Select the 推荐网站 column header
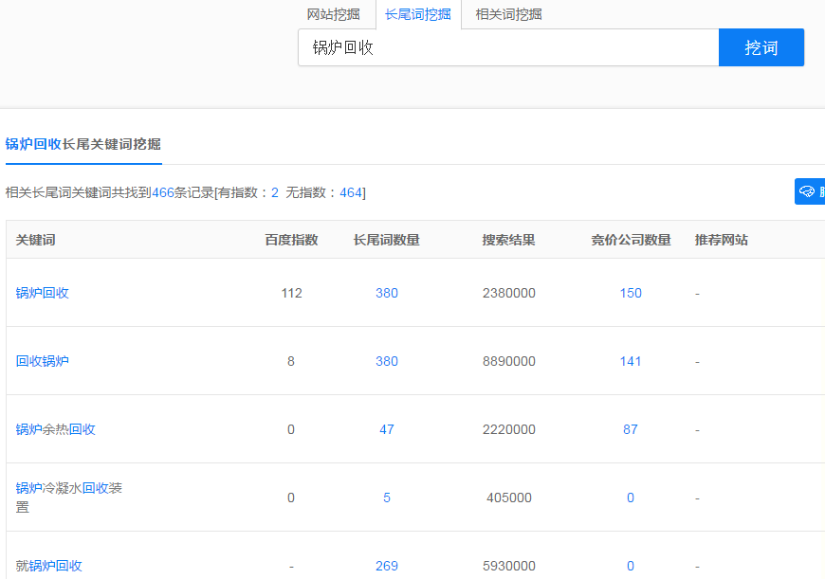The image size is (825, 579). click(721, 240)
